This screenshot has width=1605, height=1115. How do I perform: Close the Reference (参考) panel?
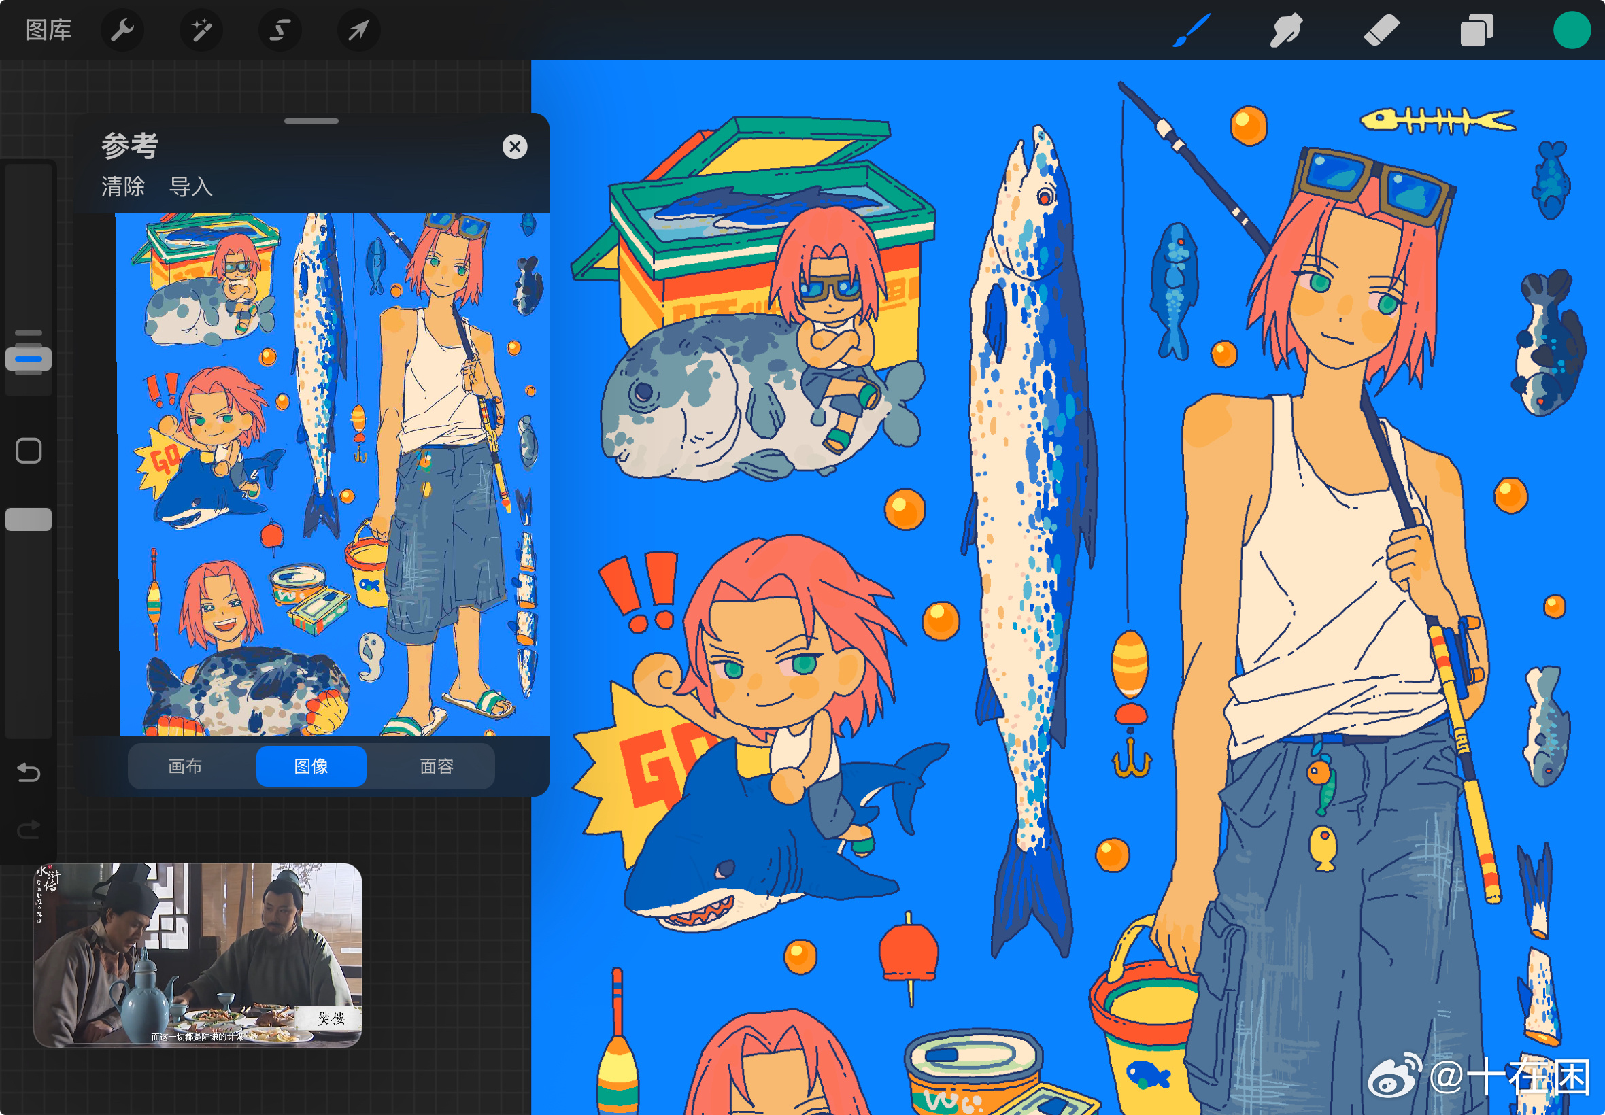pyautogui.click(x=515, y=147)
